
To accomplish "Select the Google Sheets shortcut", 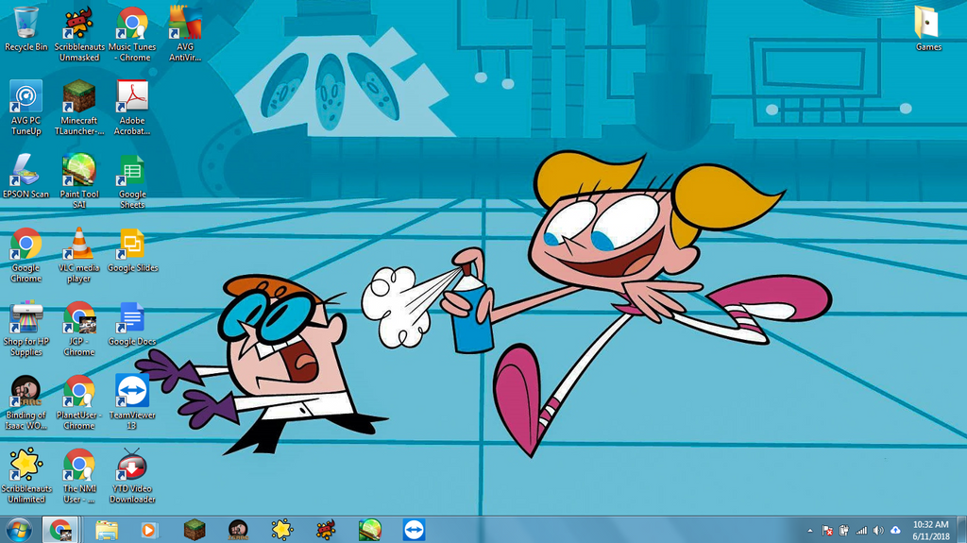I will (132, 181).
